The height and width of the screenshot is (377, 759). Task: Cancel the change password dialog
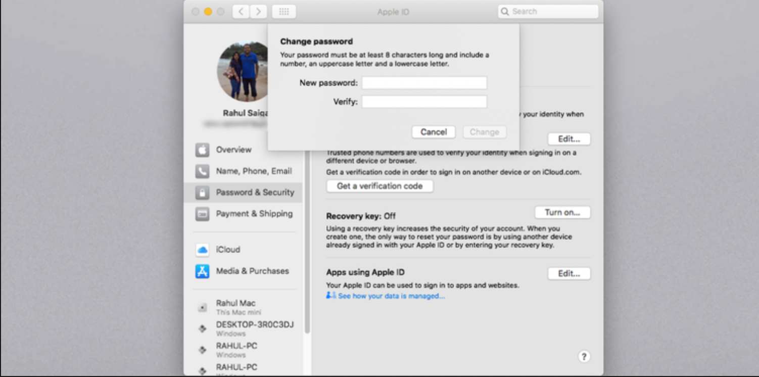[434, 132]
